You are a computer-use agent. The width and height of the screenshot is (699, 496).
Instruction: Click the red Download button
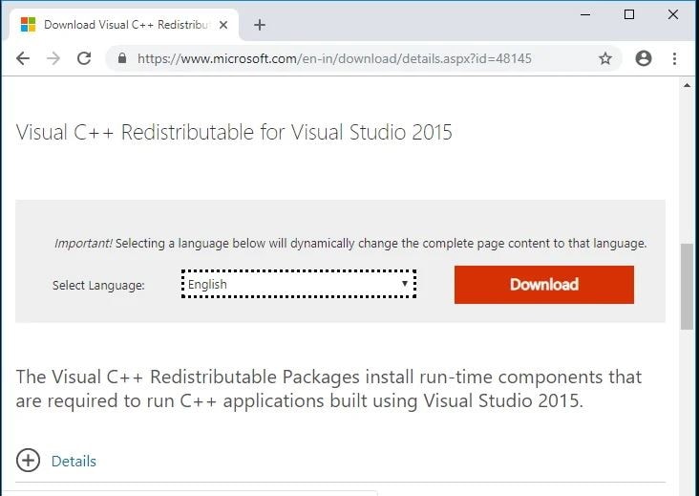[x=544, y=285]
